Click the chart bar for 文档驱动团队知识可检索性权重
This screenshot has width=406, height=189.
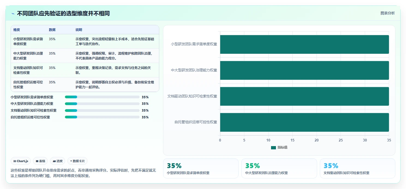304,96
